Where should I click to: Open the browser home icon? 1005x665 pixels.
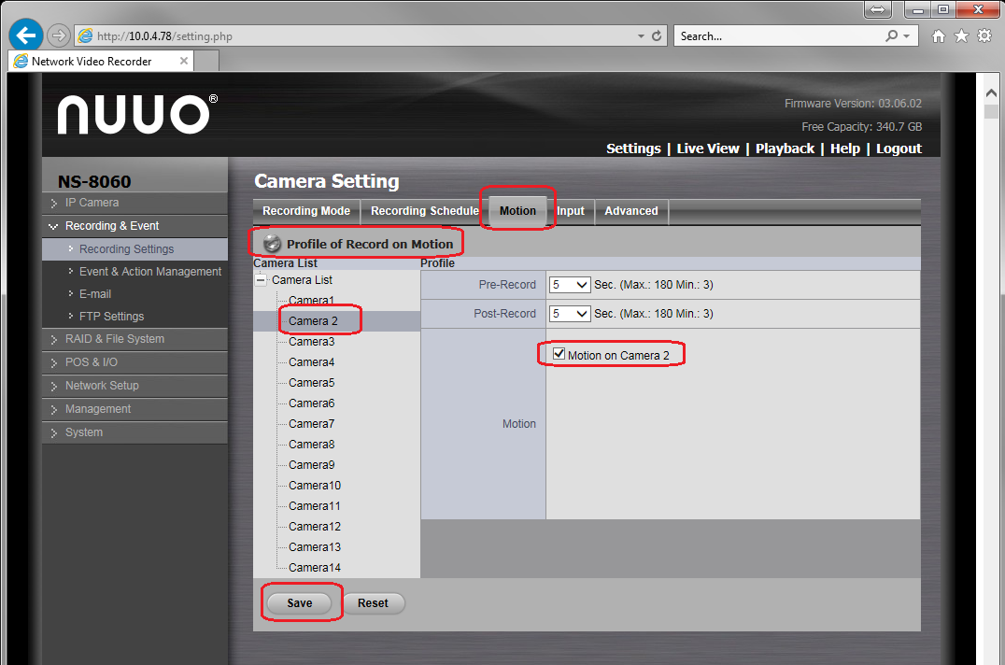coord(939,36)
